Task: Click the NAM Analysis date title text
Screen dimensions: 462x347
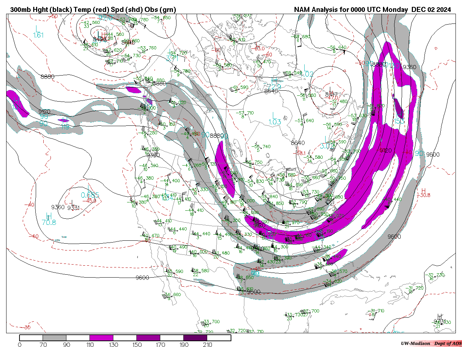Action: [x=372, y=10]
